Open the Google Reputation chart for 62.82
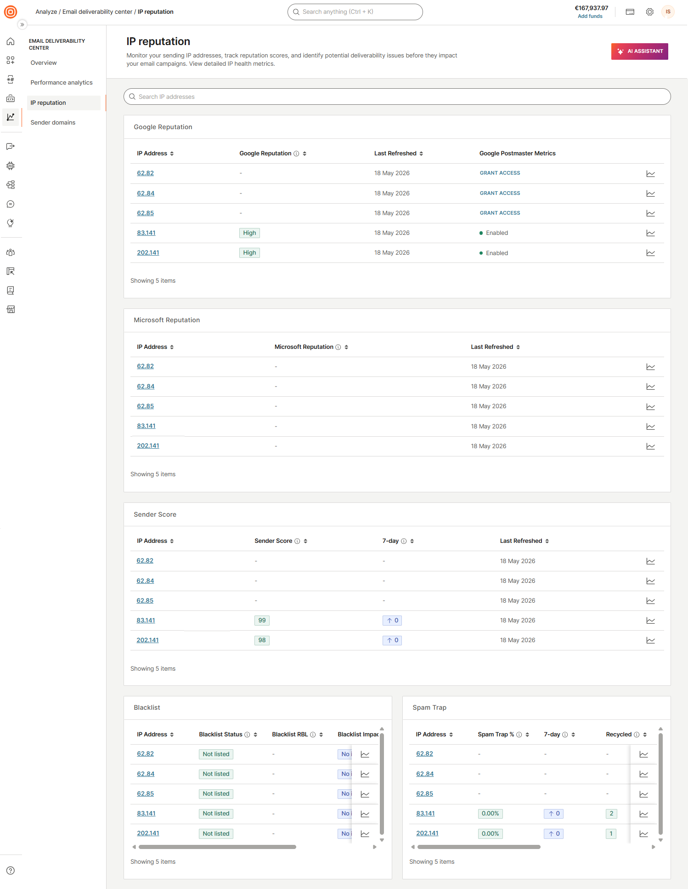 [650, 174]
